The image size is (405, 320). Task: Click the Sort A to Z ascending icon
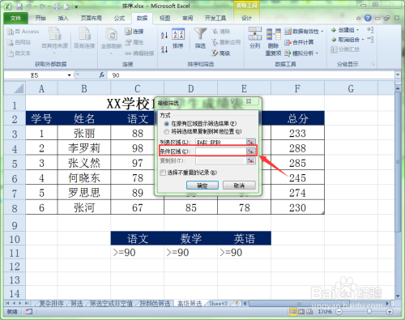click(x=164, y=35)
